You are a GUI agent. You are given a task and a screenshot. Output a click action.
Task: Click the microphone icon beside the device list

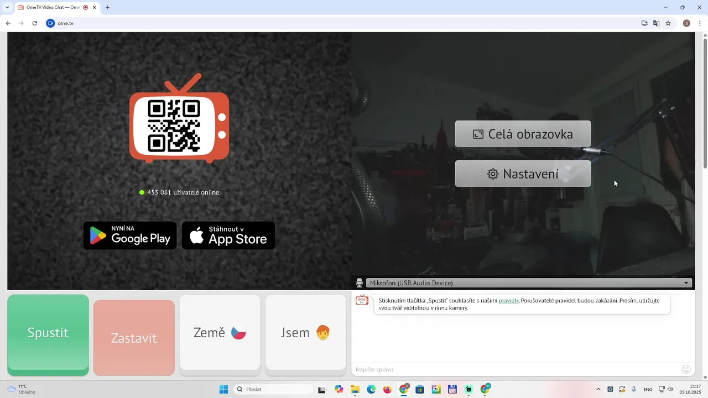(x=359, y=283)
